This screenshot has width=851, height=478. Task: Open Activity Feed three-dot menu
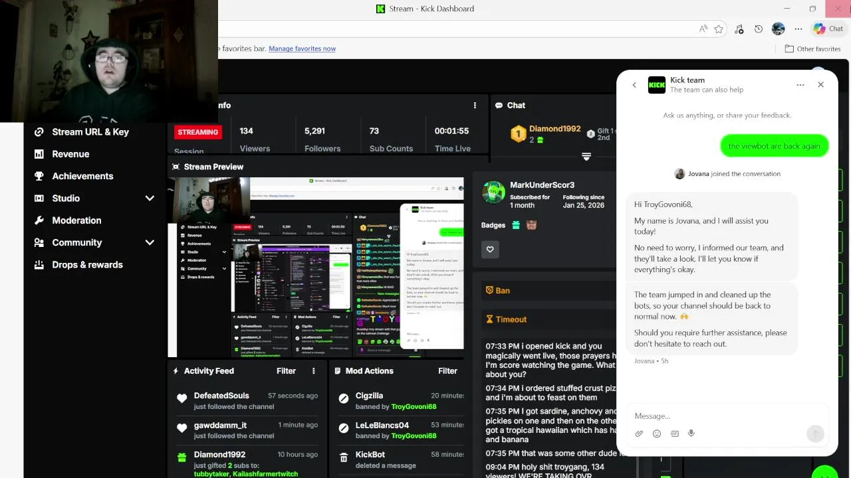tap(314, 371)
